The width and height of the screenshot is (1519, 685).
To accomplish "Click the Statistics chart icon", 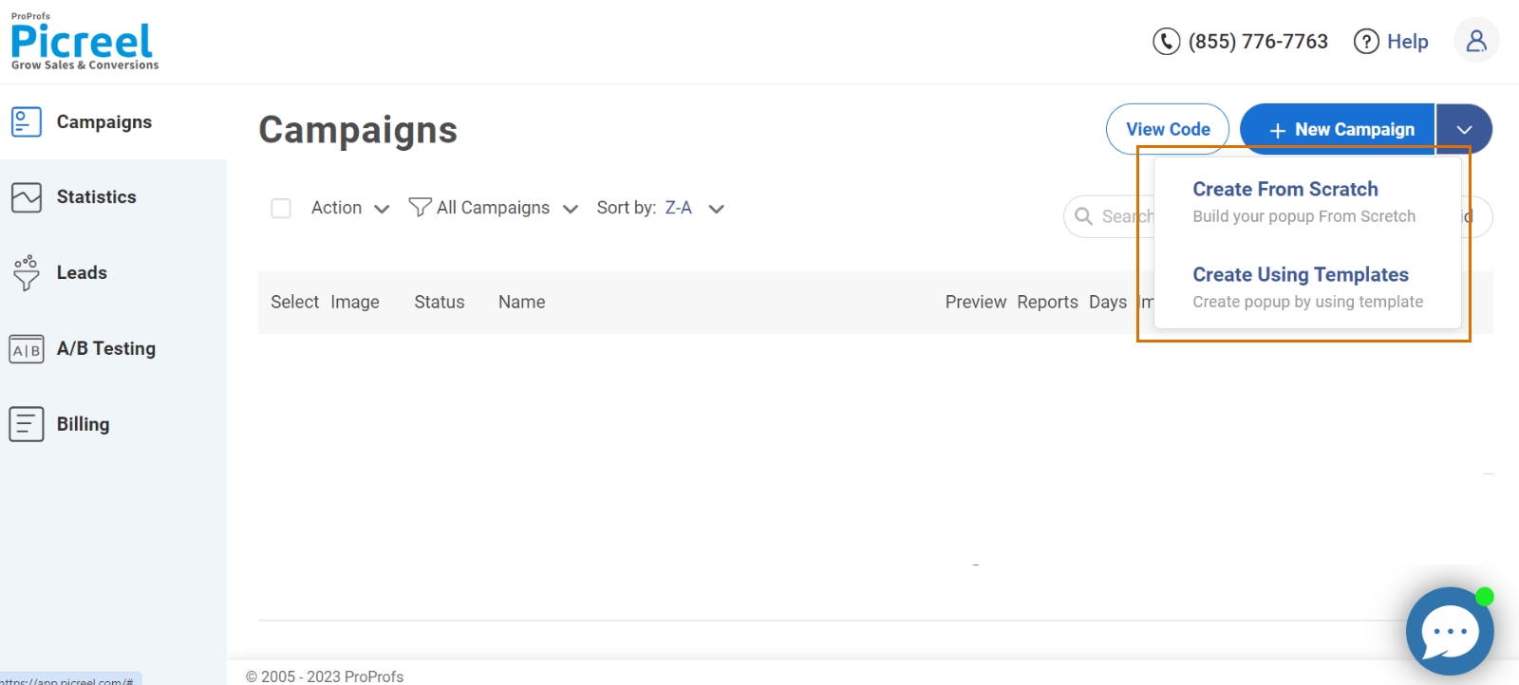I will coord(27,197).
